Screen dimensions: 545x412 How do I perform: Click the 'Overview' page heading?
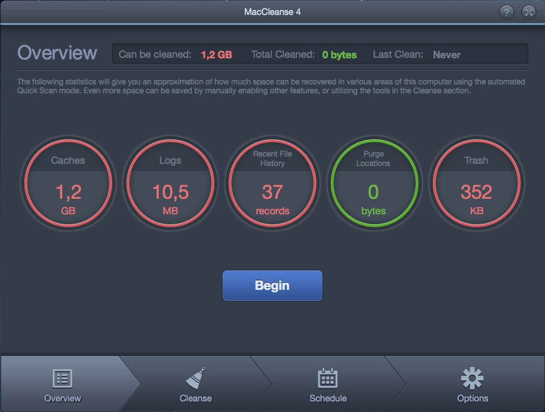pyautogui.click(x=57, y=53)
